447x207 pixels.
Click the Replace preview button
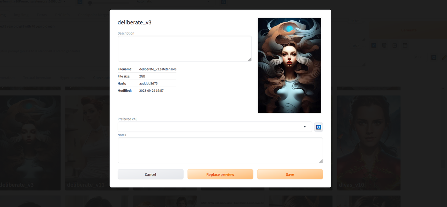tap(220, 174)
